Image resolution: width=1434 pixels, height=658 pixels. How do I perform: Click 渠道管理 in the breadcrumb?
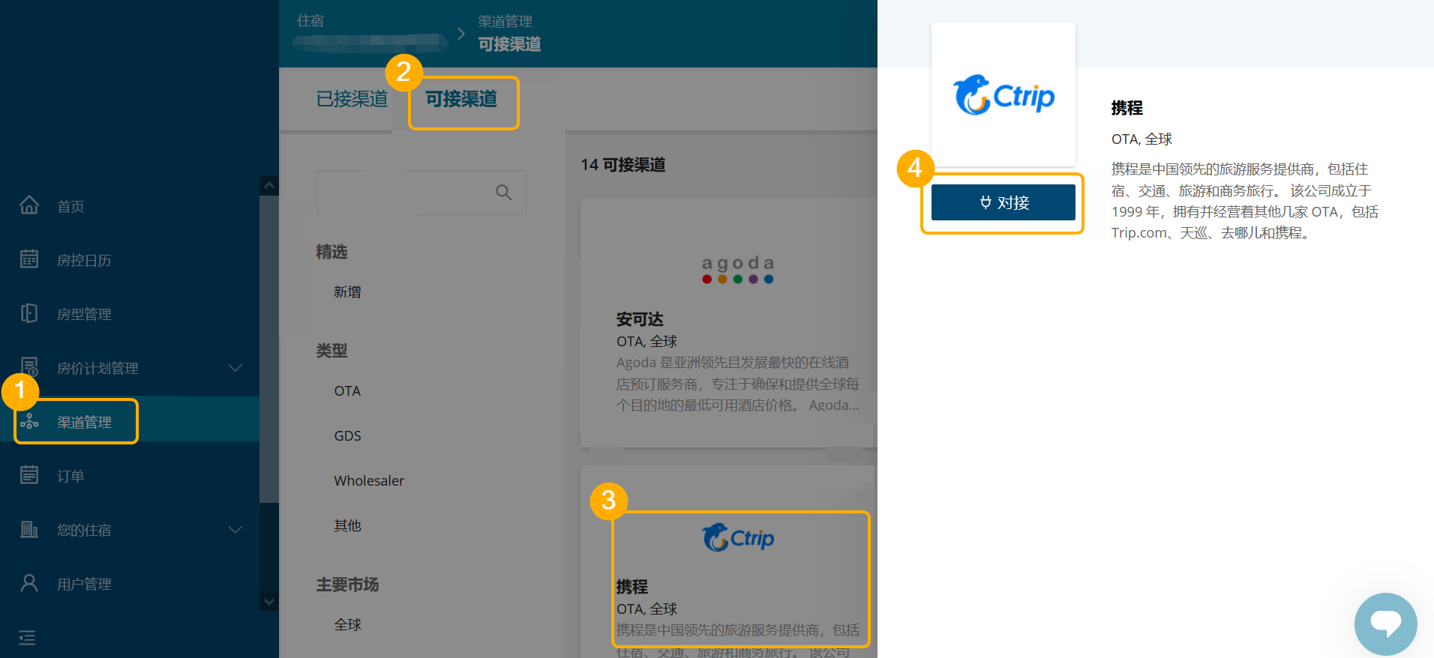tap(505, 21)
